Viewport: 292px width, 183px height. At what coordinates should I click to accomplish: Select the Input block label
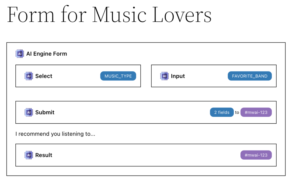[178, 76]
